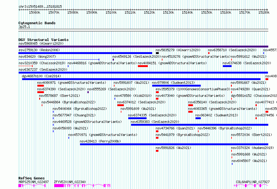Image resolution: width=277 pixels, height=189 pixels.
Task: Click nsv4469528 gnomAD variant label
Action: 87,122
